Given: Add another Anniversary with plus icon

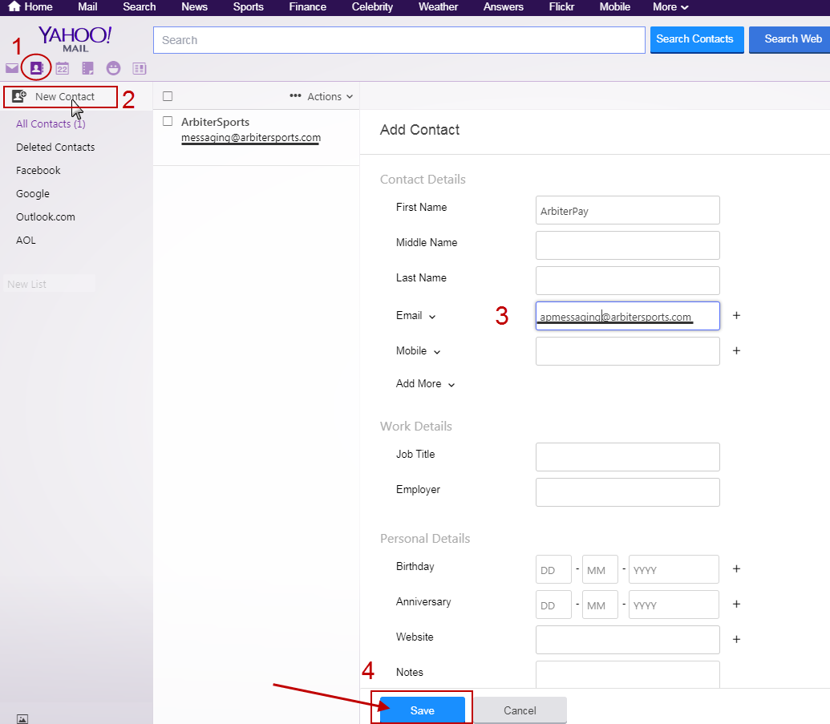Looking at the screenshot, I should [x=736, y=605].
